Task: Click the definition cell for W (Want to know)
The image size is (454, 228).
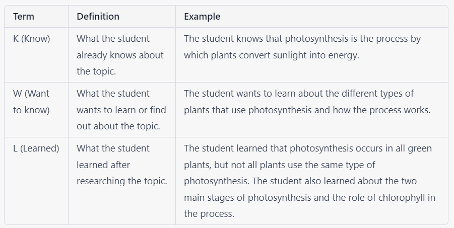Action: pyautogui.click(x=121, y=110)
